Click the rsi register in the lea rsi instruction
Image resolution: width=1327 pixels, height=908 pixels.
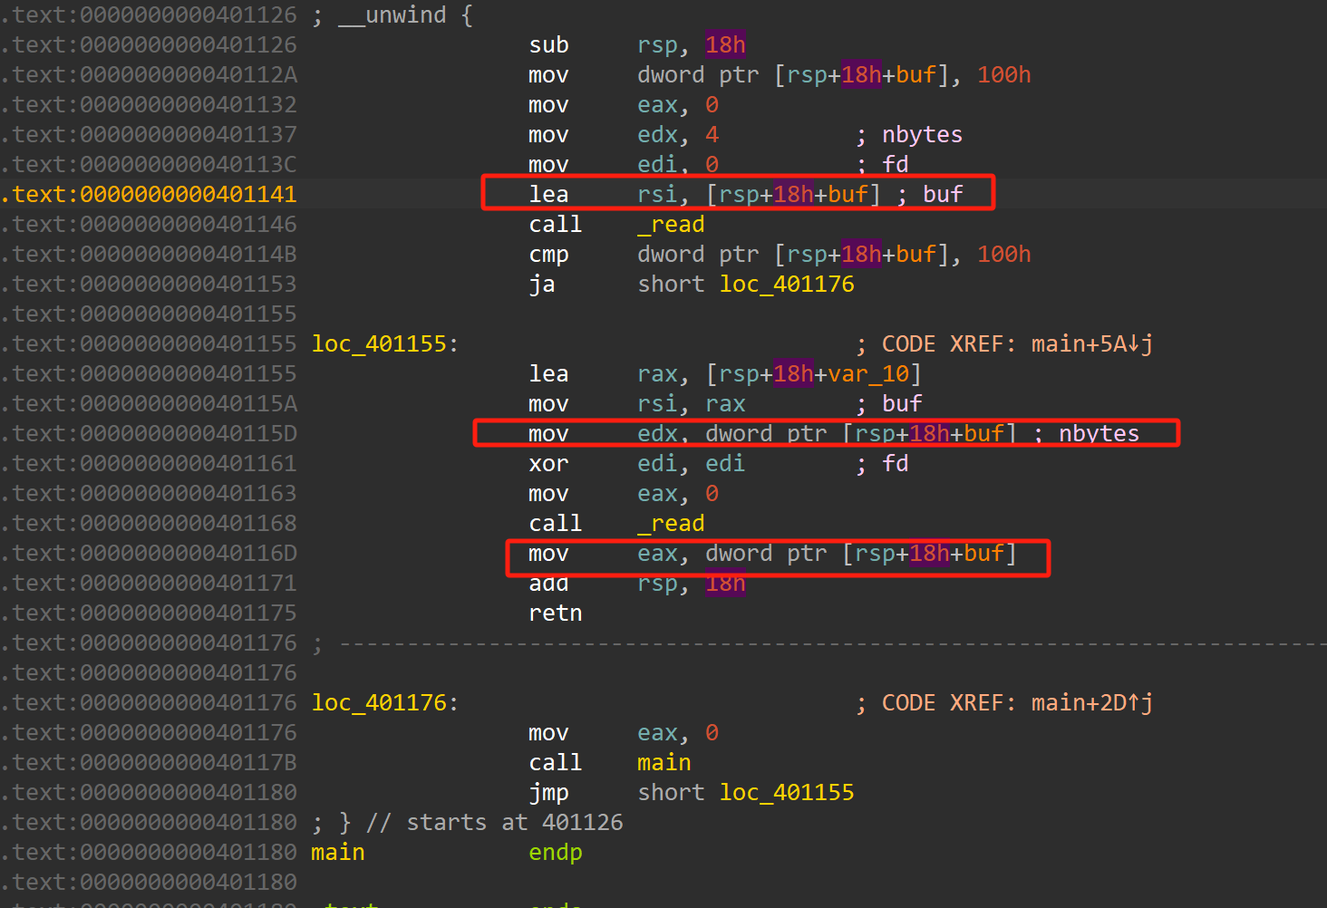pos(657,194)
